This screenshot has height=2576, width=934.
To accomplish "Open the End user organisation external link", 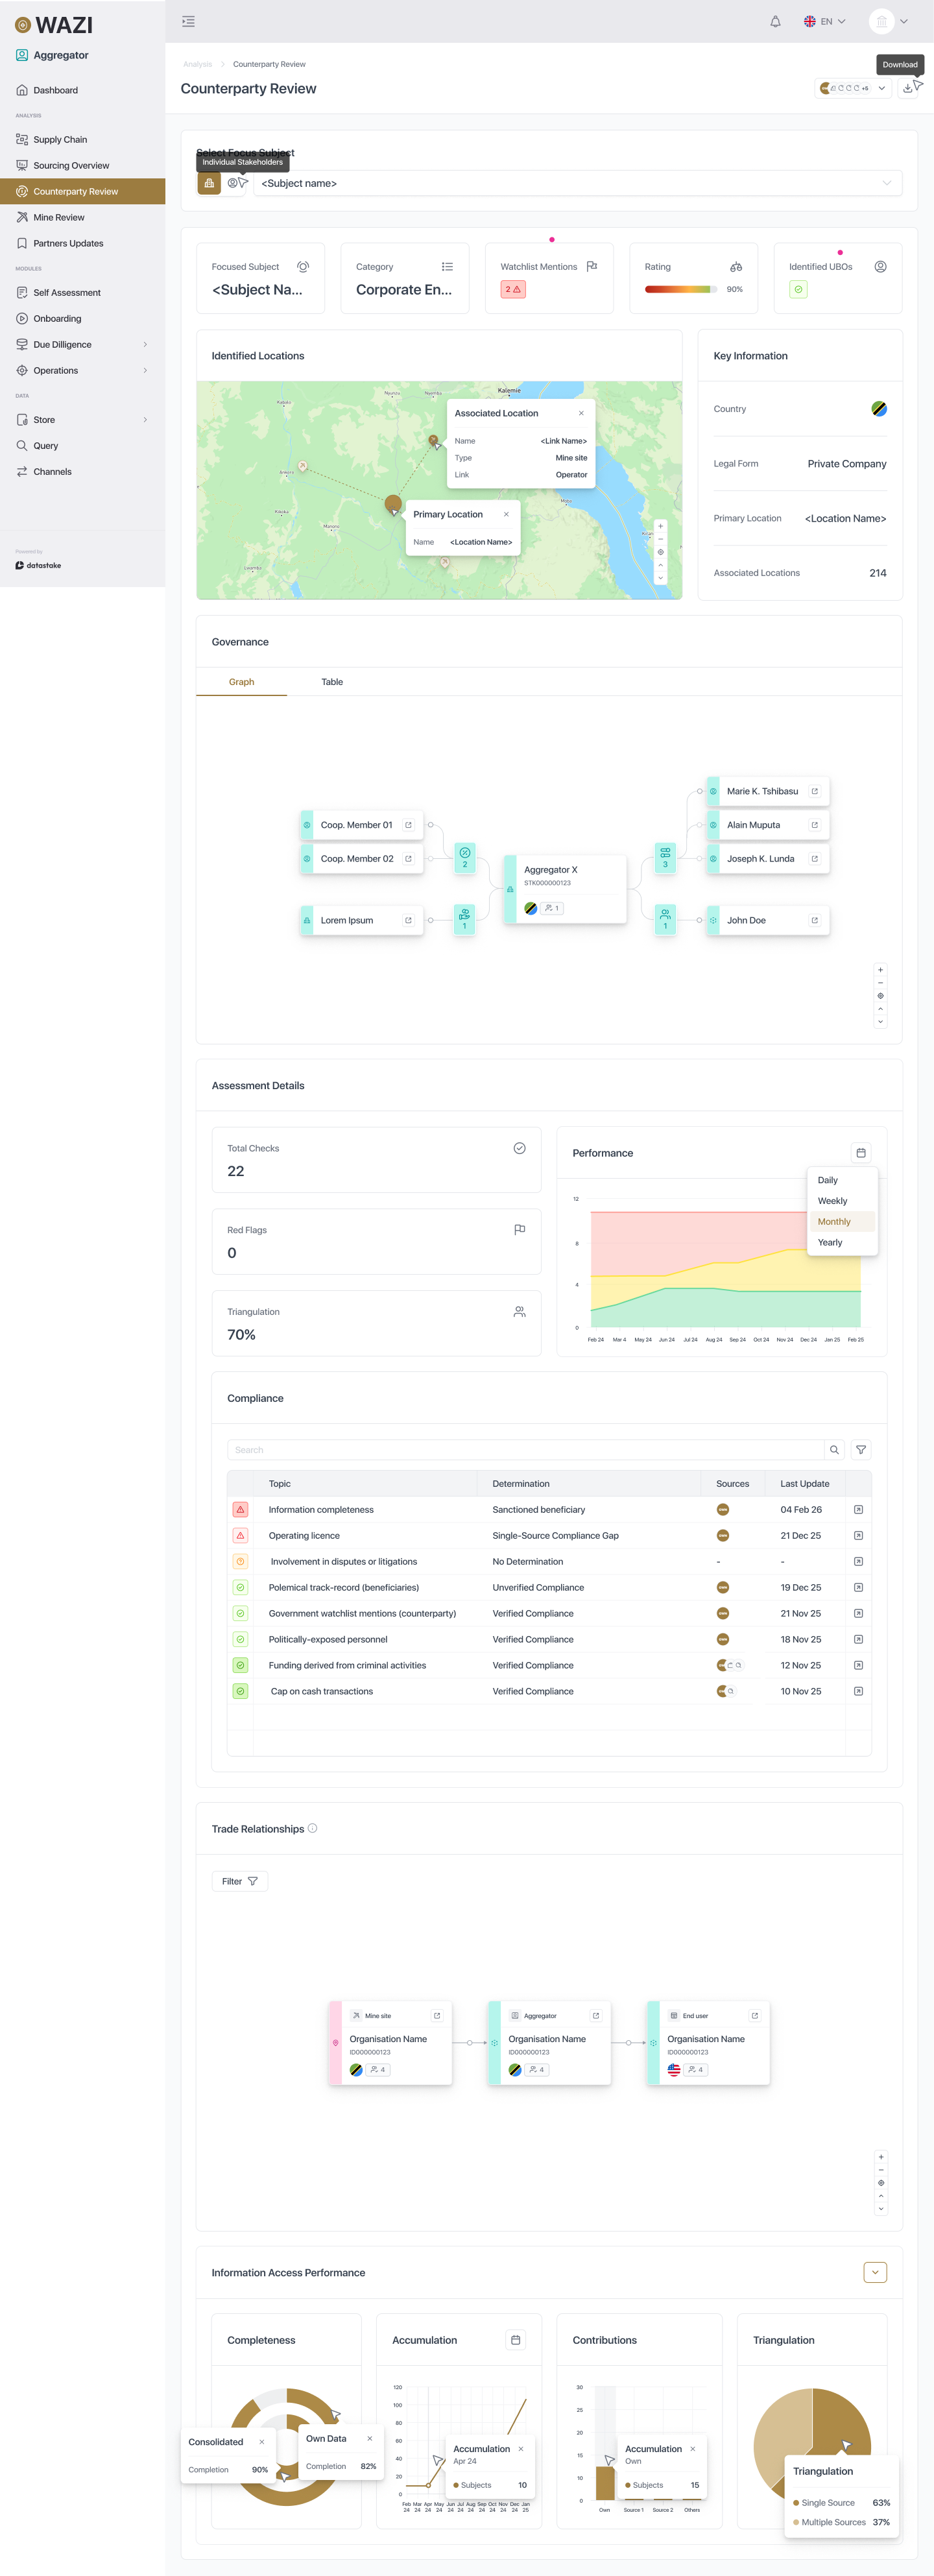I will coord(754,2016).
